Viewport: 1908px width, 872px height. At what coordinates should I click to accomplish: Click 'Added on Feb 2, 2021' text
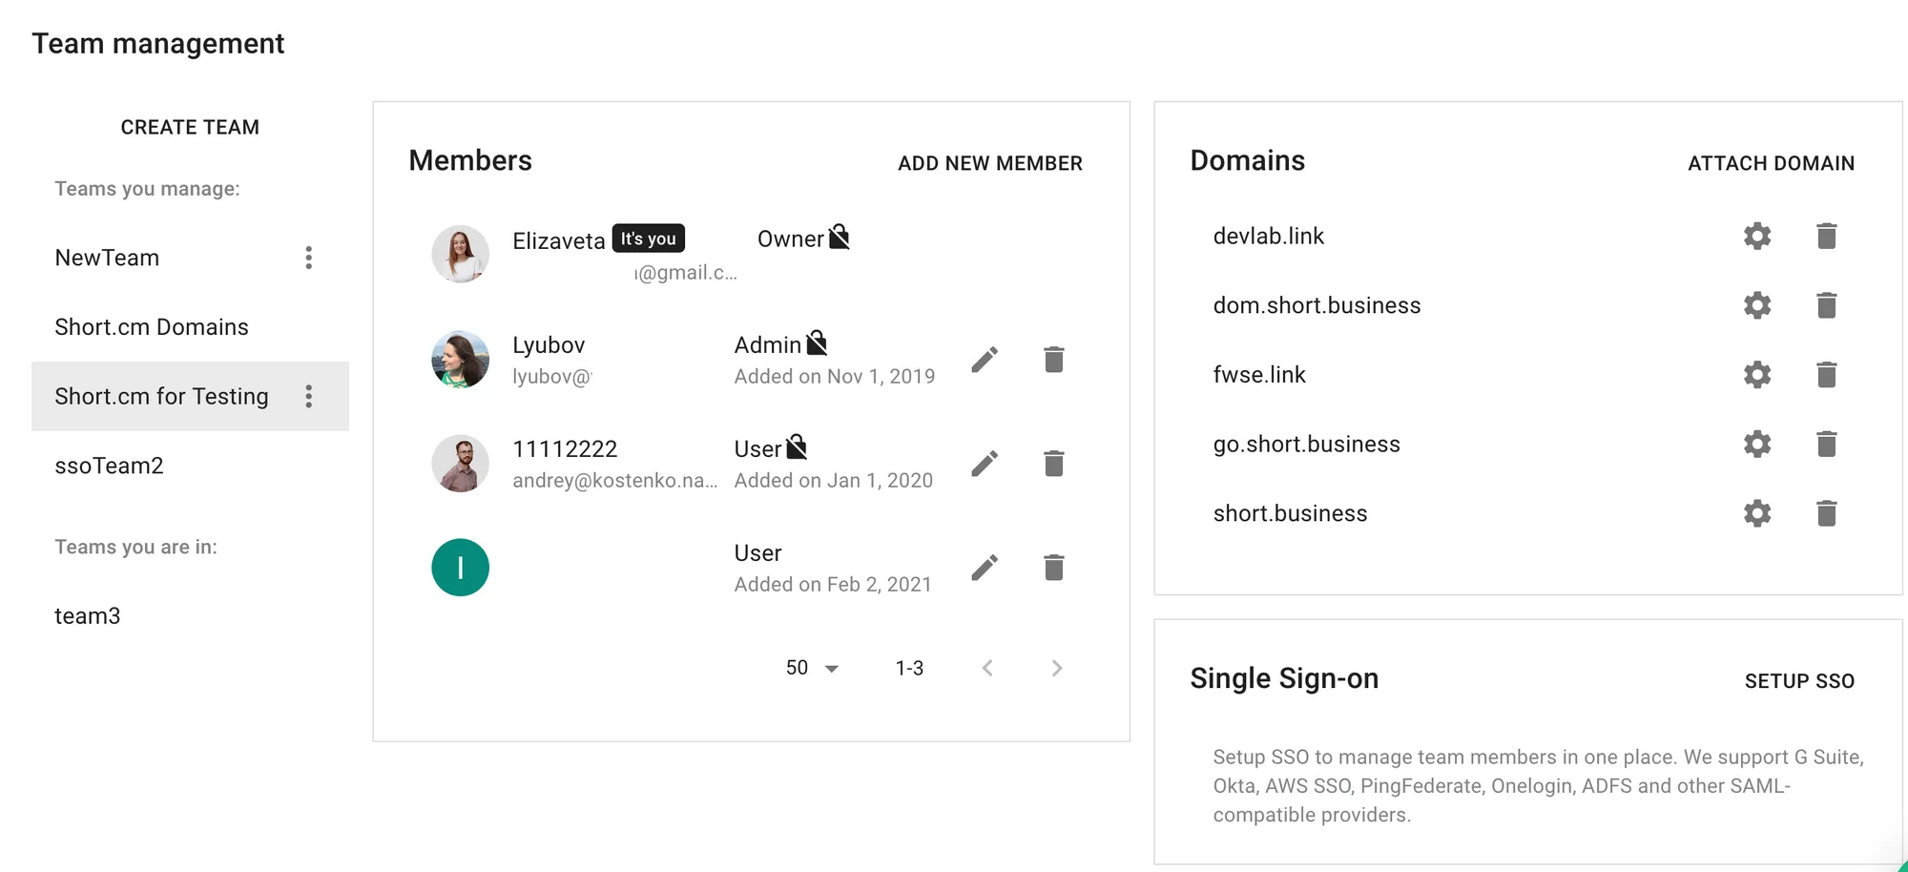tap(833, 585)
